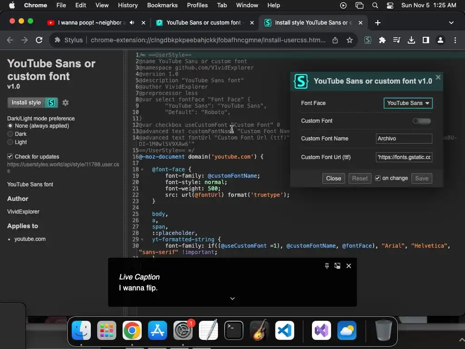
Task: Open the App Store from the Dock
Action: [x=158, y=330]
